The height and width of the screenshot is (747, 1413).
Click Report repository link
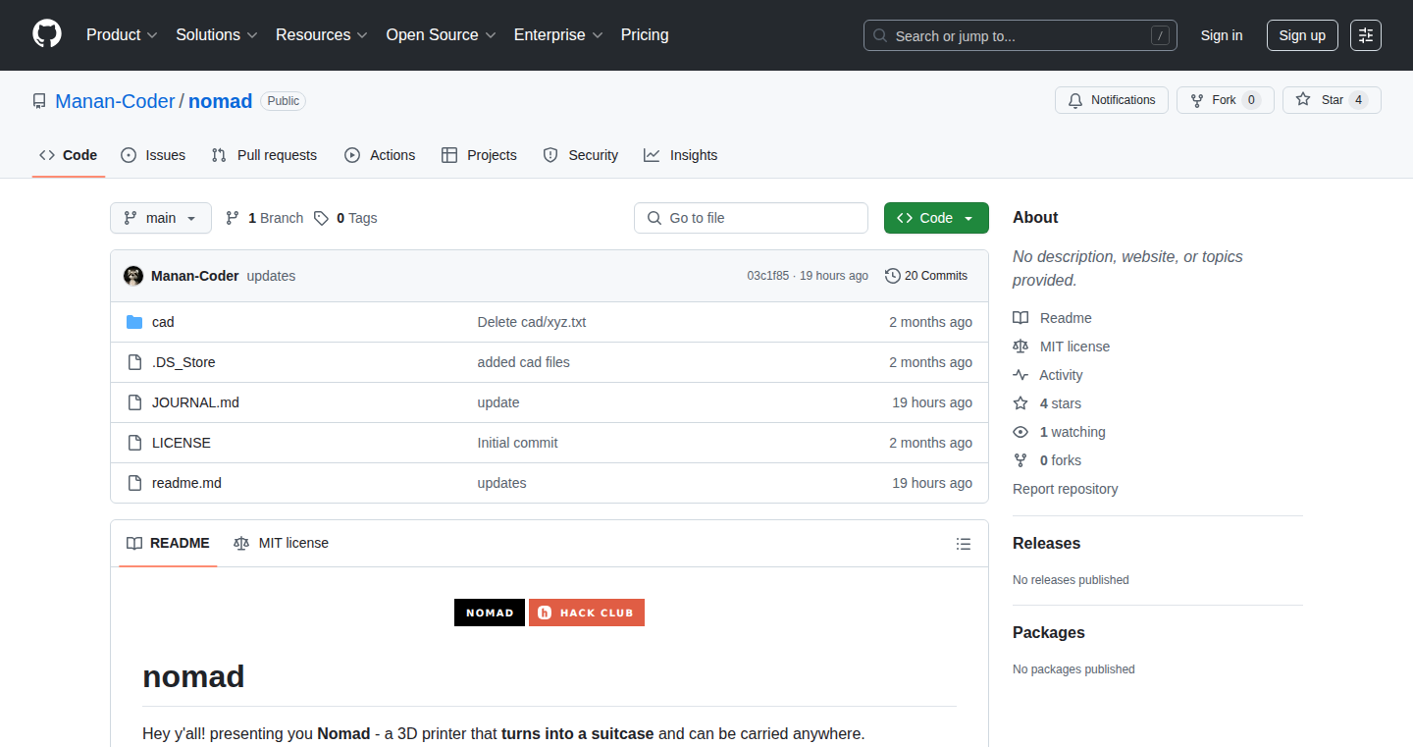coord(1066,489)
